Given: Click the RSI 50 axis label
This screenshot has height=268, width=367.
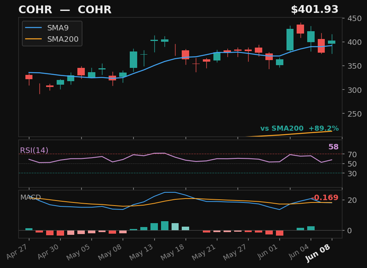Looking at the screenshot, I should [352, 164].
